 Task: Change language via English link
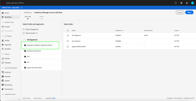coord(54,98)
